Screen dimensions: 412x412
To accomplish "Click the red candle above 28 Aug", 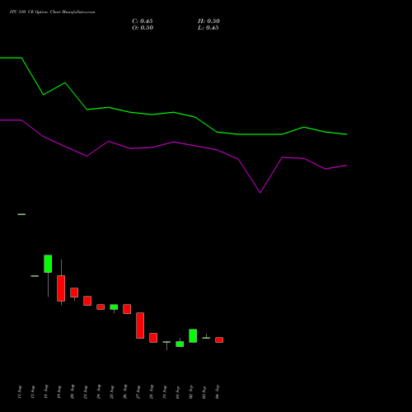I will coord(153,338).
